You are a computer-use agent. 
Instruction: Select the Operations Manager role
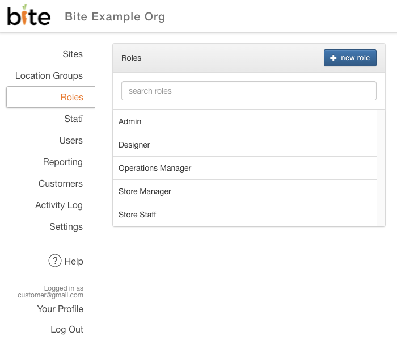click(x=245, y=168)
